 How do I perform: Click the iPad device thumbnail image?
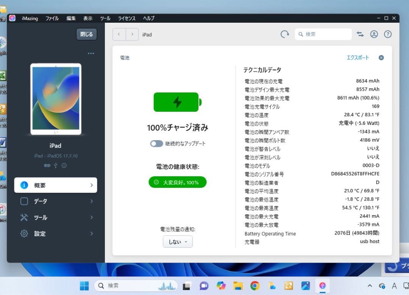[56, 99]
